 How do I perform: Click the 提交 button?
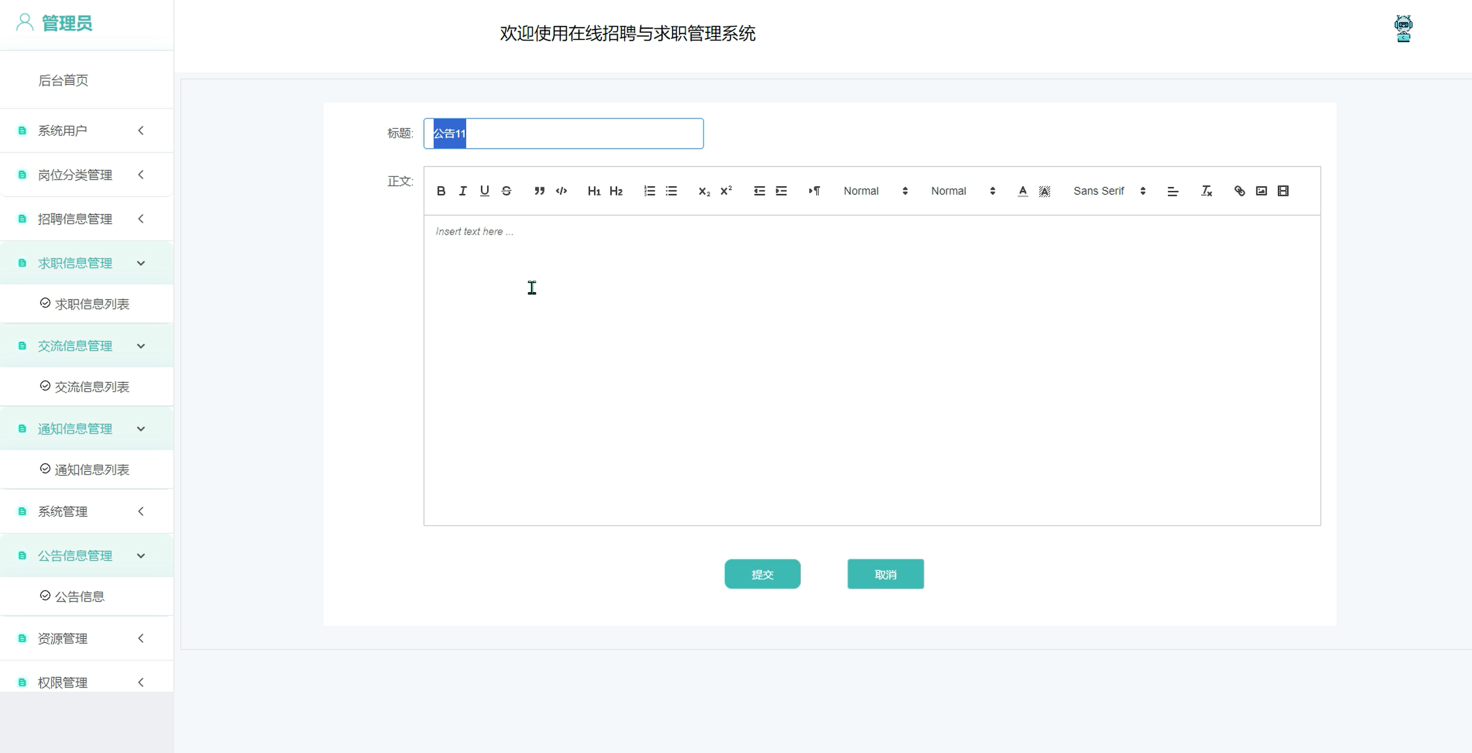click(762, 574)
